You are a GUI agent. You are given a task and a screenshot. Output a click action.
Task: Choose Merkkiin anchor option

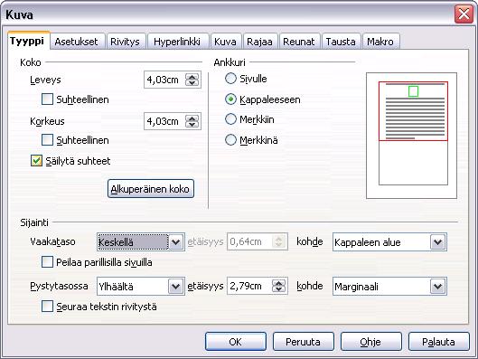pyautogui.click(x=230, y=119)
